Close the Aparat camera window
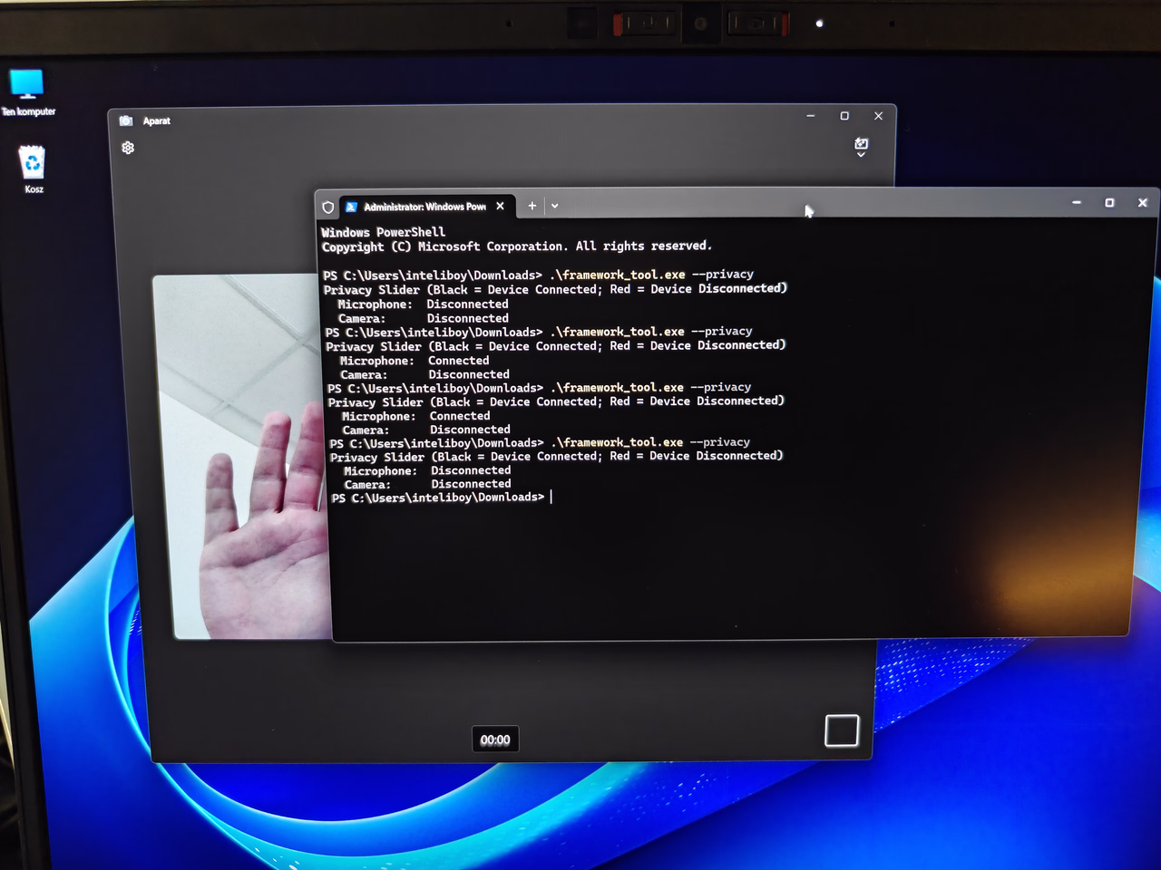The width and height of the screenshot is (1161, 870). tap(878, 116)
